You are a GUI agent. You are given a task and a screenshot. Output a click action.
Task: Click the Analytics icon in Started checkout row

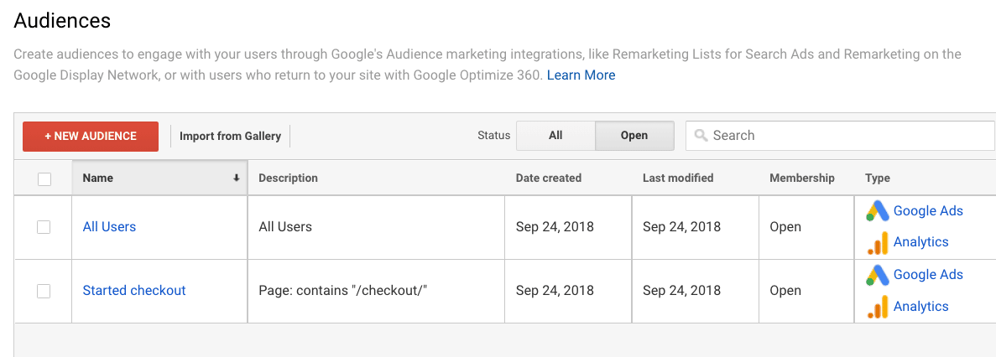(877, 308)
